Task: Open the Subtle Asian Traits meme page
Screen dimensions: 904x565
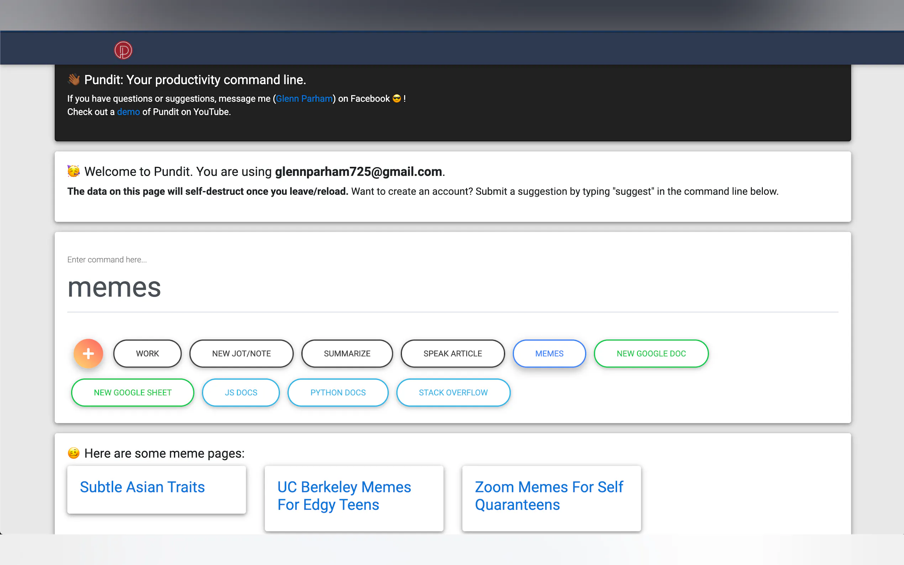Action: click(142, 487)
